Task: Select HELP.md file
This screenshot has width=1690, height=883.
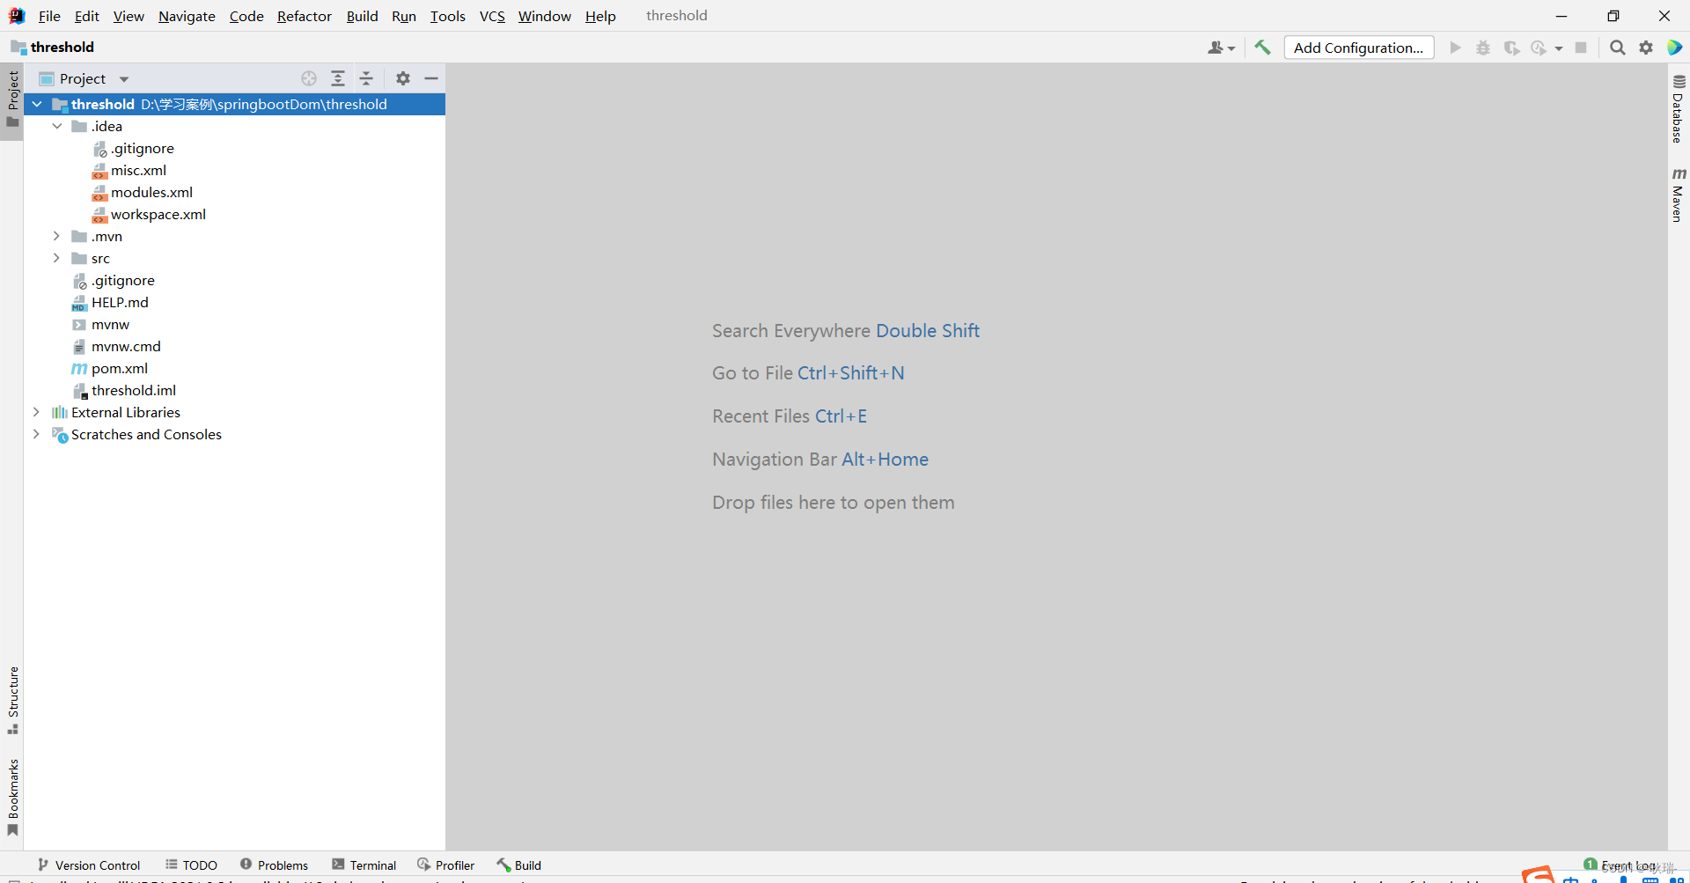Action: [120, 303]
